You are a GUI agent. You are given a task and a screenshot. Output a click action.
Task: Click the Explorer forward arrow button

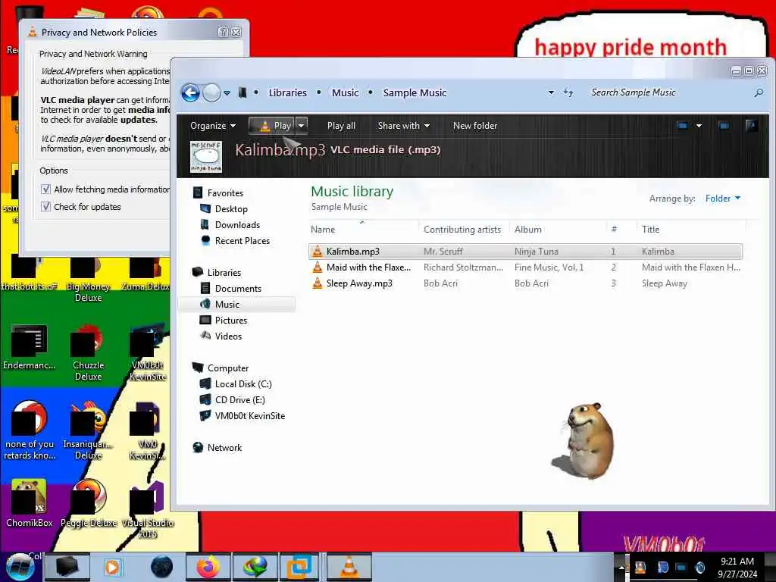(212, 92)
